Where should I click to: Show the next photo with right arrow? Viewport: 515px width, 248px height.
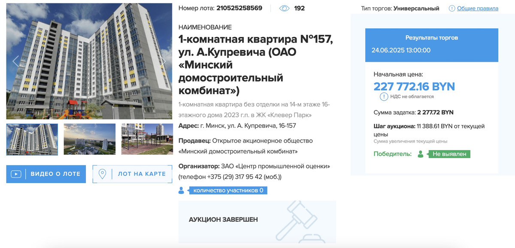[x=163, y=61]
